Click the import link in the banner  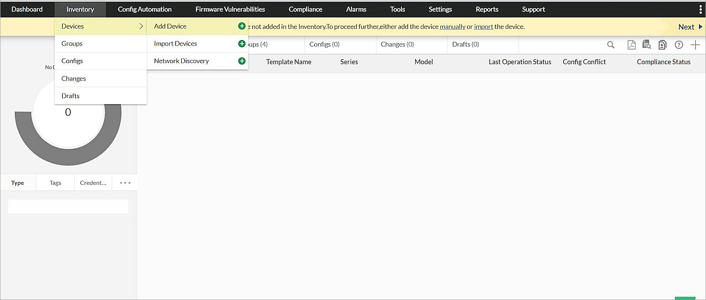click(x=483, y=27)
